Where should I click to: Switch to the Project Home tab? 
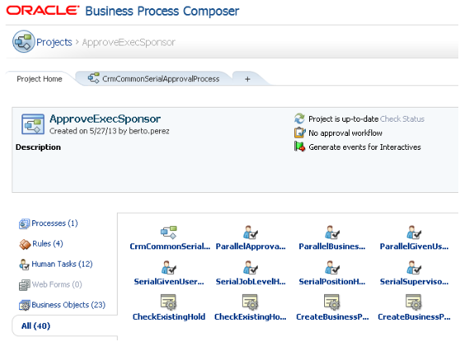tap(39, 79)
